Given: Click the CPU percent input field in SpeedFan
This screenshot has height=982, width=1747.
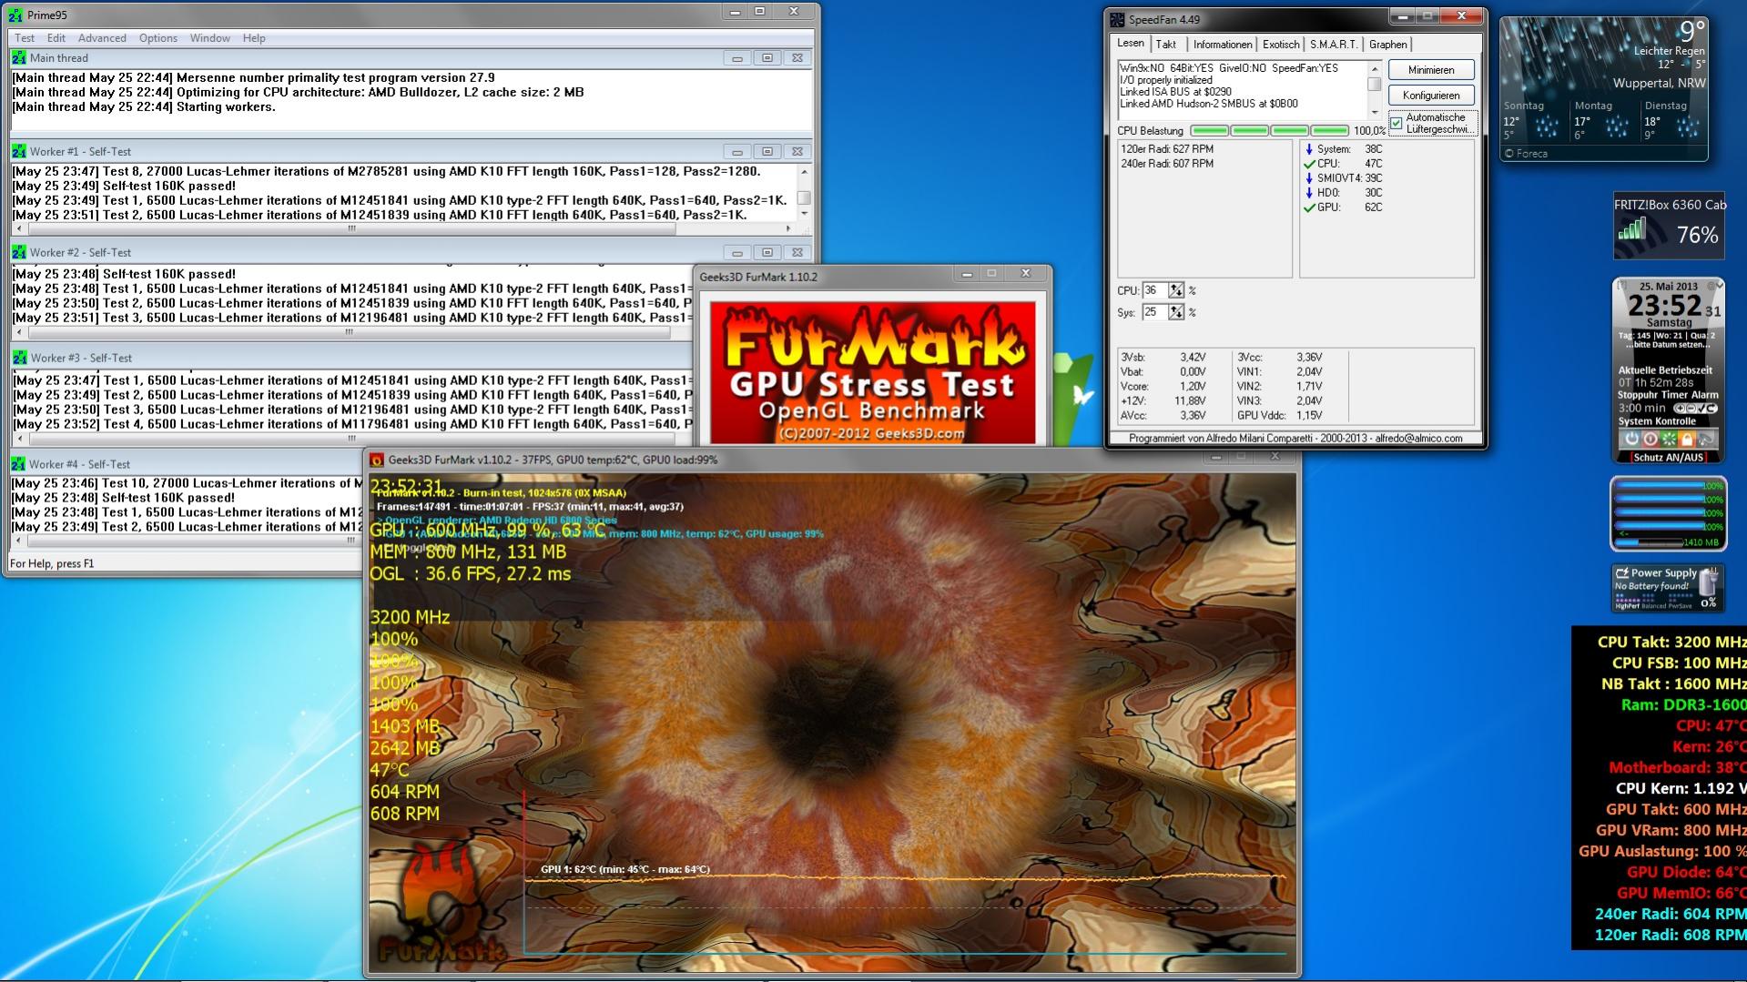Looking at the screenshot, I should tap(1155, 290).
